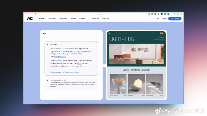
Task: Expand the Creation menu
Action: tap(42, 19)
